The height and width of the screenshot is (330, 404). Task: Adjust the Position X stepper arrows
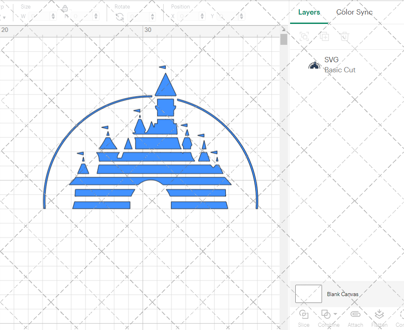(x=202, y=17)
